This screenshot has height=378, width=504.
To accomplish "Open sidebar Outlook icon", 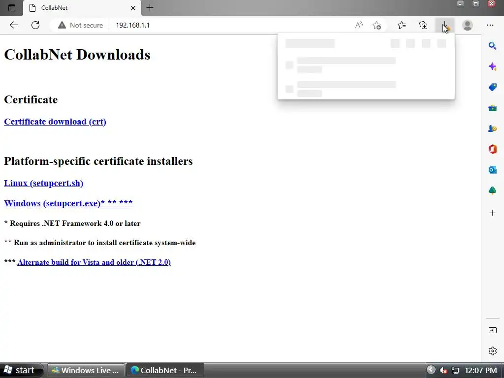I will click(492, 170).
